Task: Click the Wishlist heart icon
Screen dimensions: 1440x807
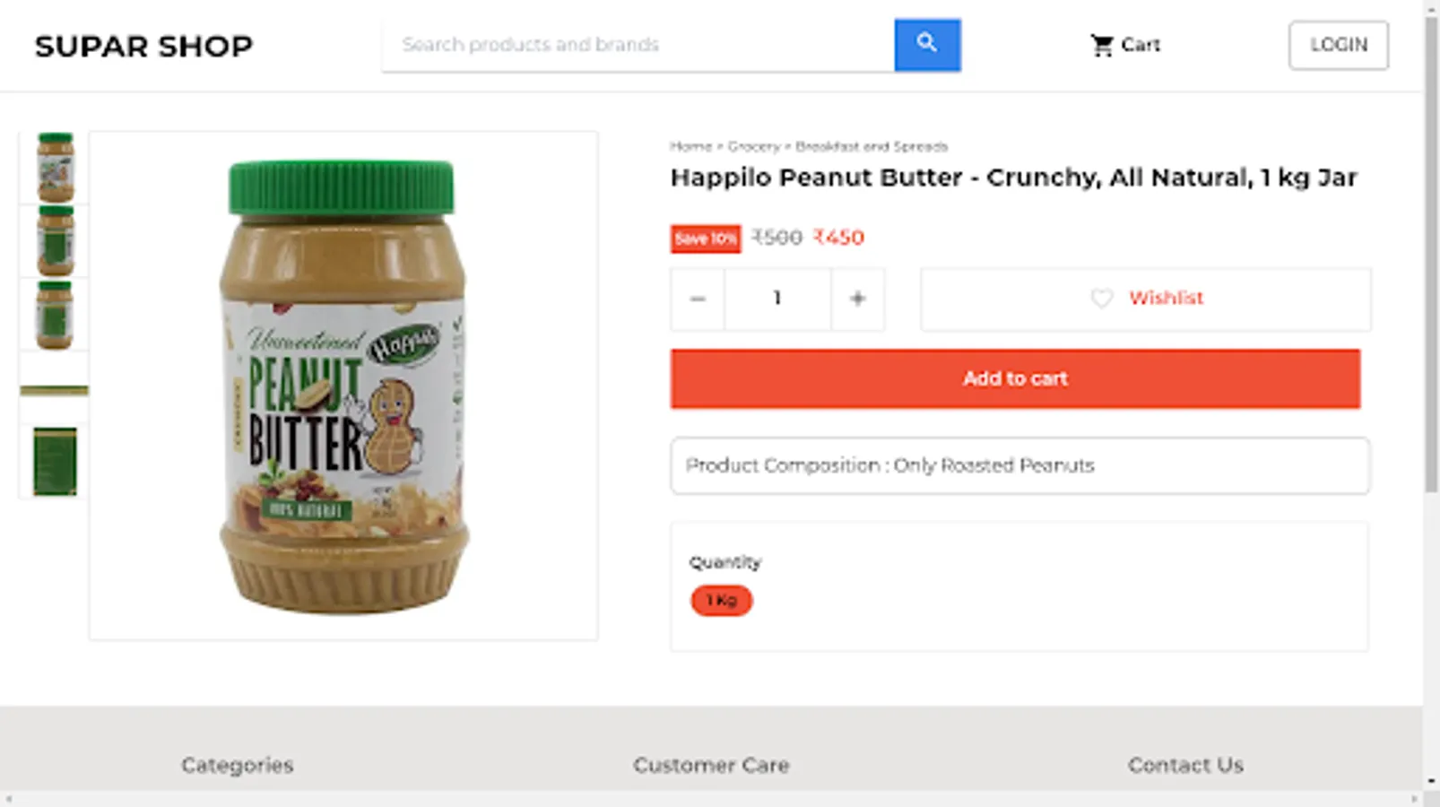Action: point(1102,299)
